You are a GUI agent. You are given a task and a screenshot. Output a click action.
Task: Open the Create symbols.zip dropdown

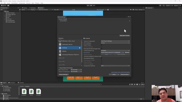coord(115,50)
